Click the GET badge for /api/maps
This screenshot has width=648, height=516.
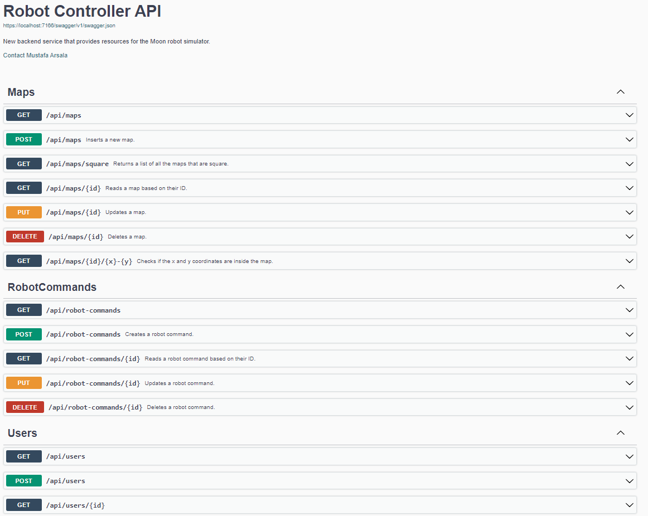tap(24, 115)
